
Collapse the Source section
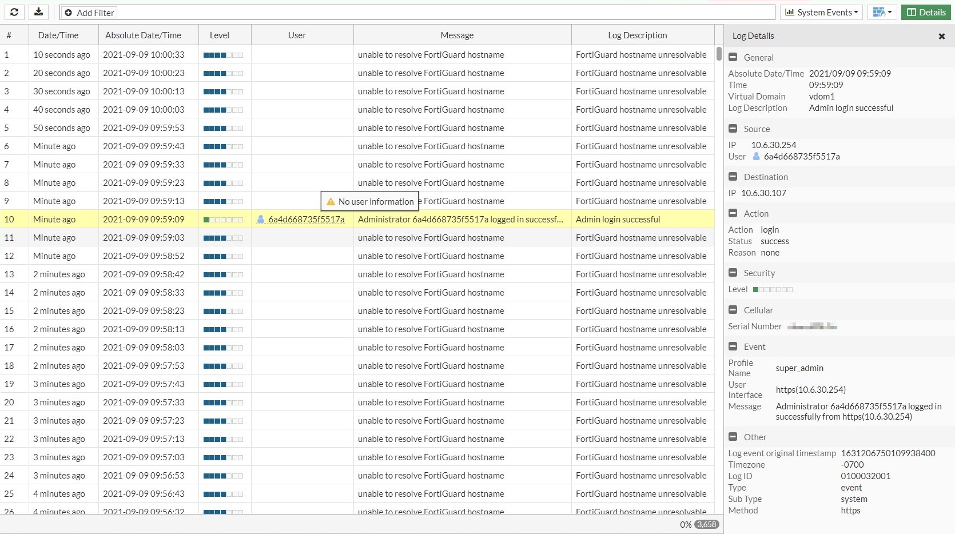tap(733, 129)
